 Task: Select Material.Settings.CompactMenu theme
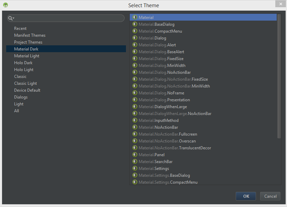pyautogui.click(x=168, y=182)
